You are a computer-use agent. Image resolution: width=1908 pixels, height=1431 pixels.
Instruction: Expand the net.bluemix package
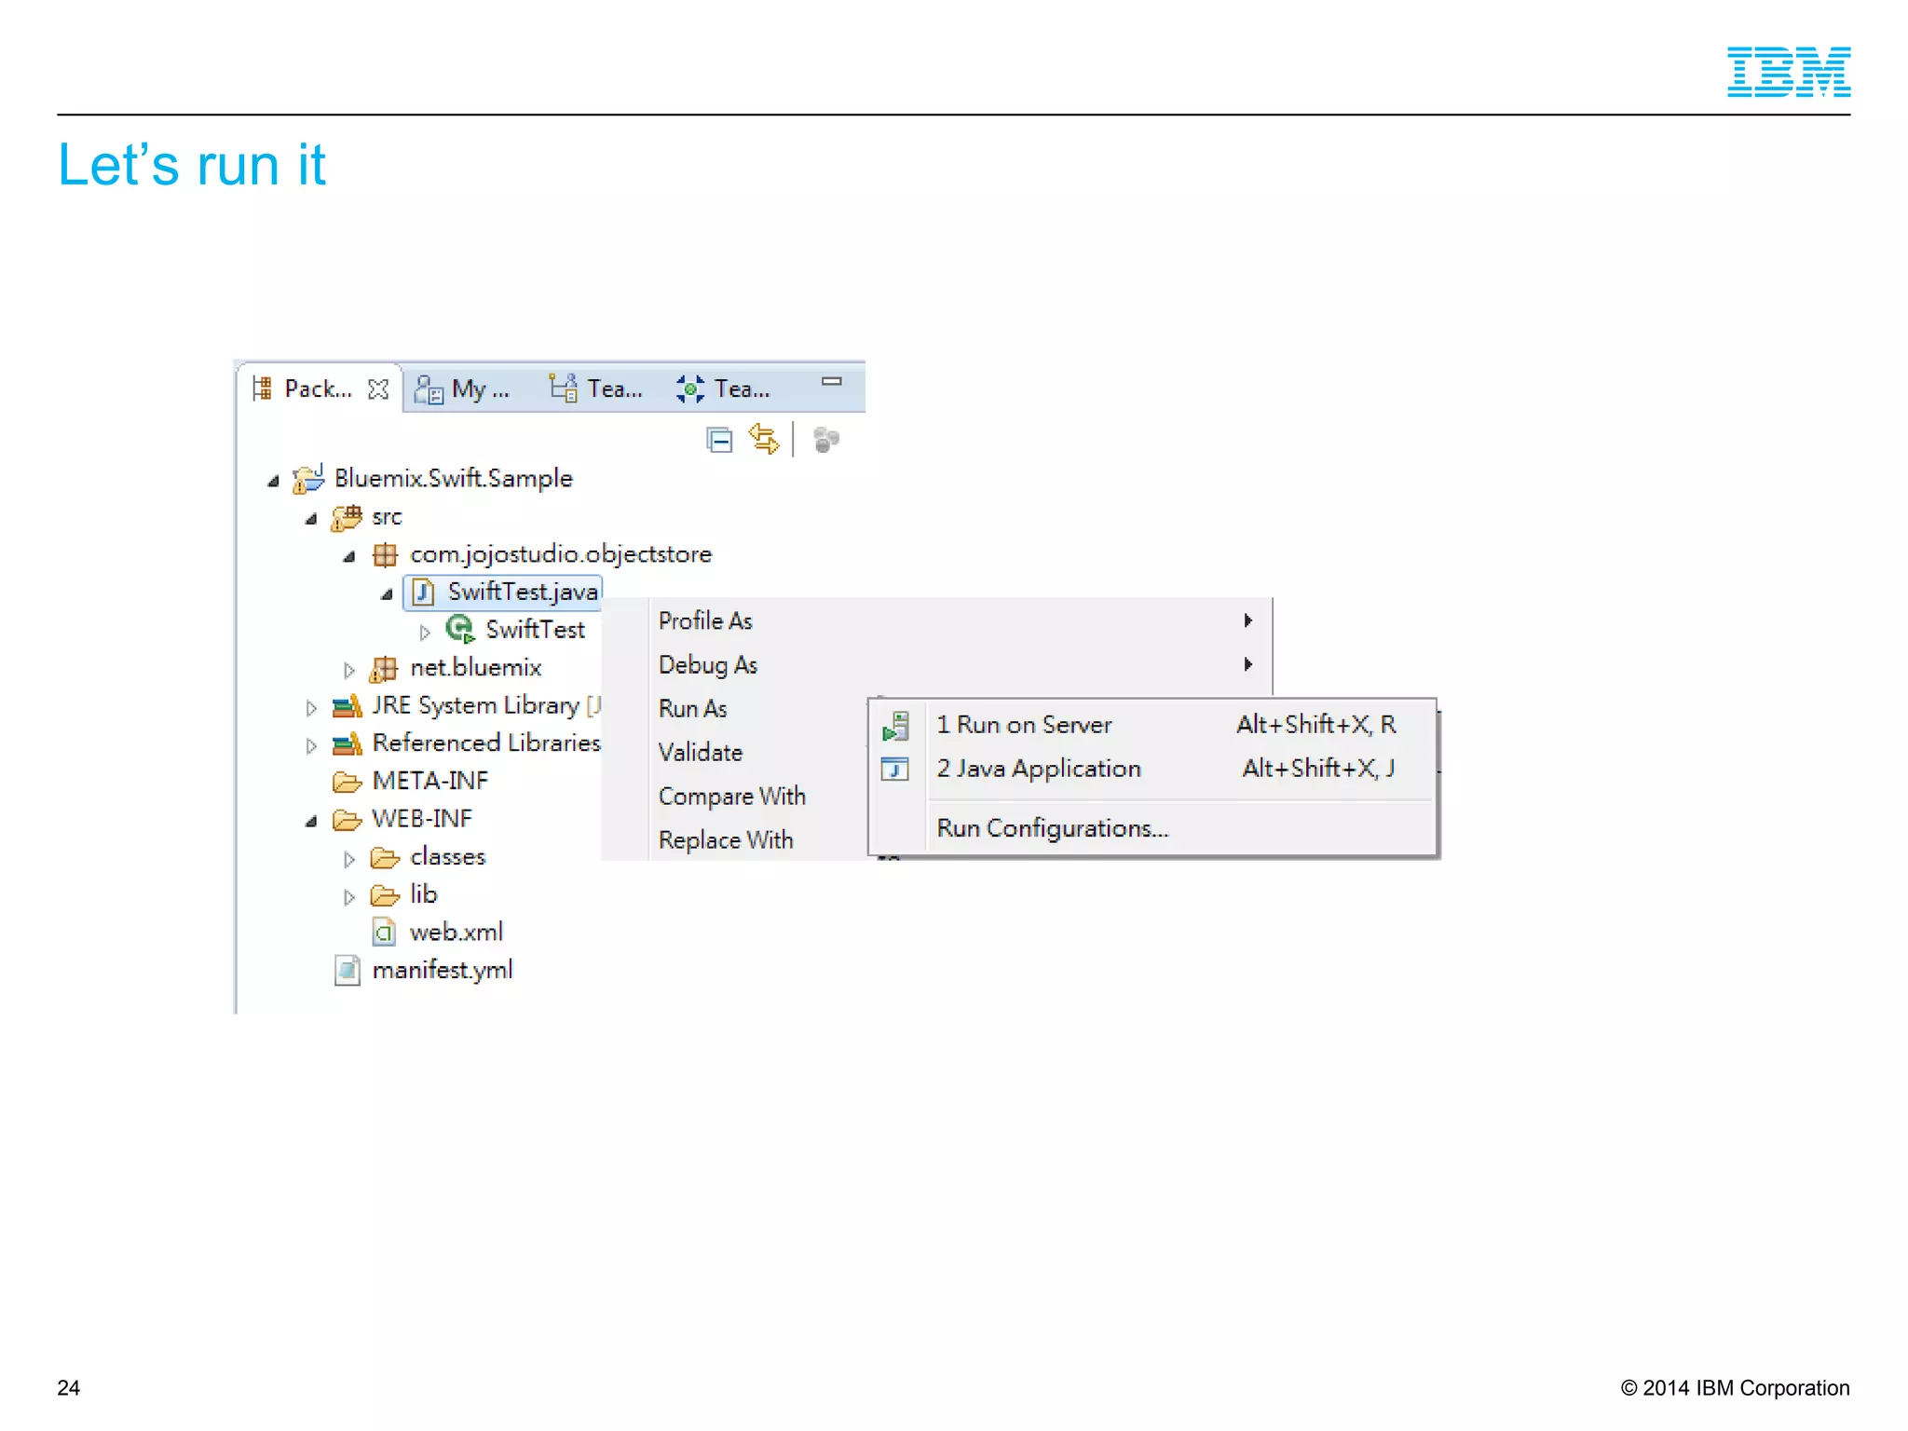[x=349, y=670]
